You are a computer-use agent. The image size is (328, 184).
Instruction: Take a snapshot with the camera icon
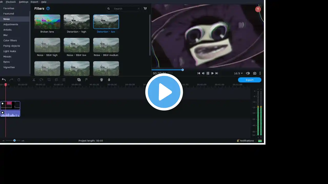254,73
